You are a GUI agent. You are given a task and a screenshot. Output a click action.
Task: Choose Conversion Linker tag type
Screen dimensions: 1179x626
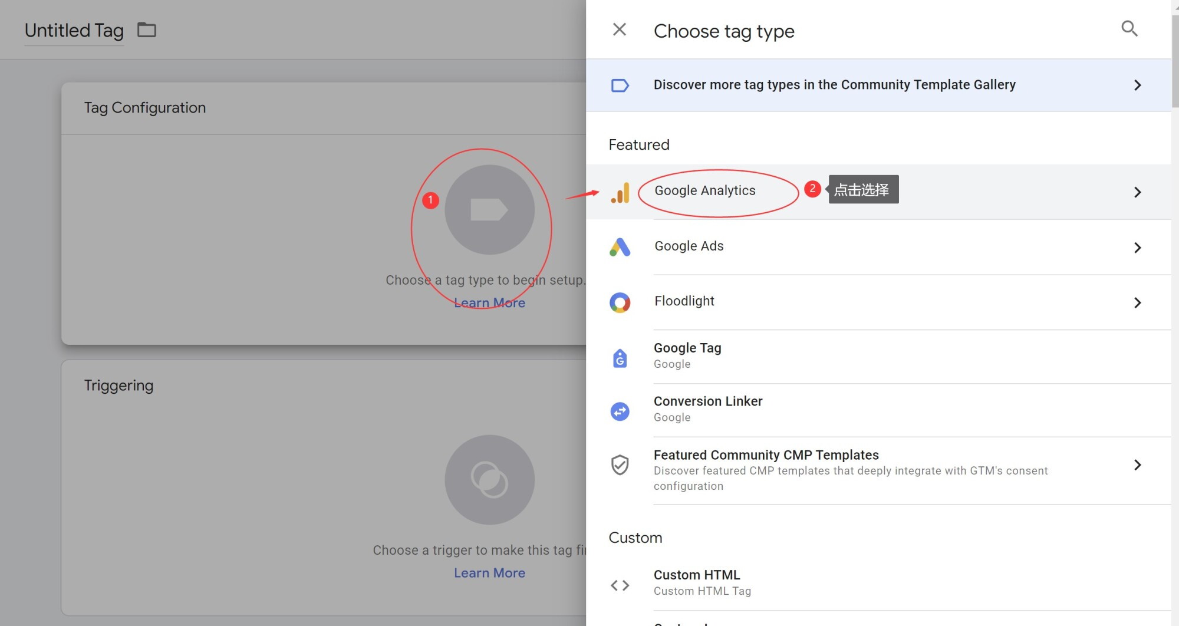878,410
